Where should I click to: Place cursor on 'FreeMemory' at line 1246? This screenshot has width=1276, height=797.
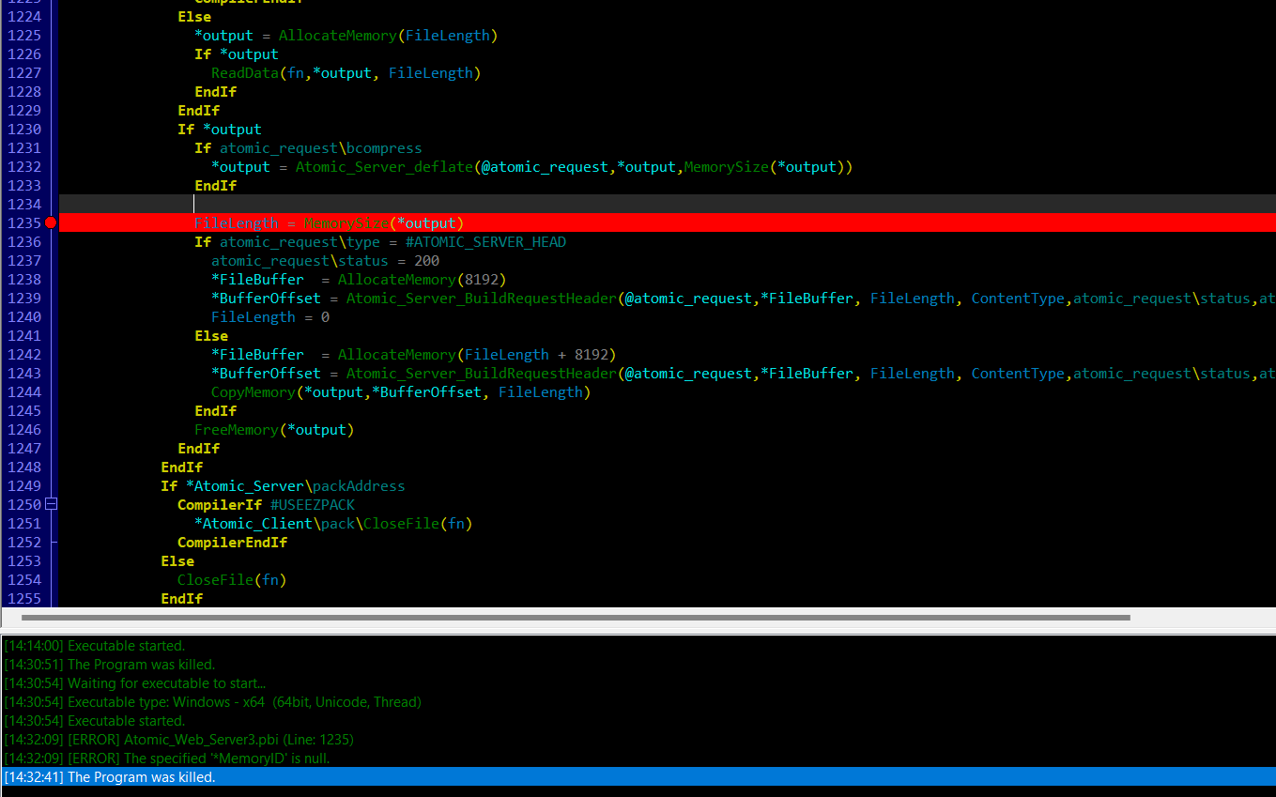pos(237,429)
